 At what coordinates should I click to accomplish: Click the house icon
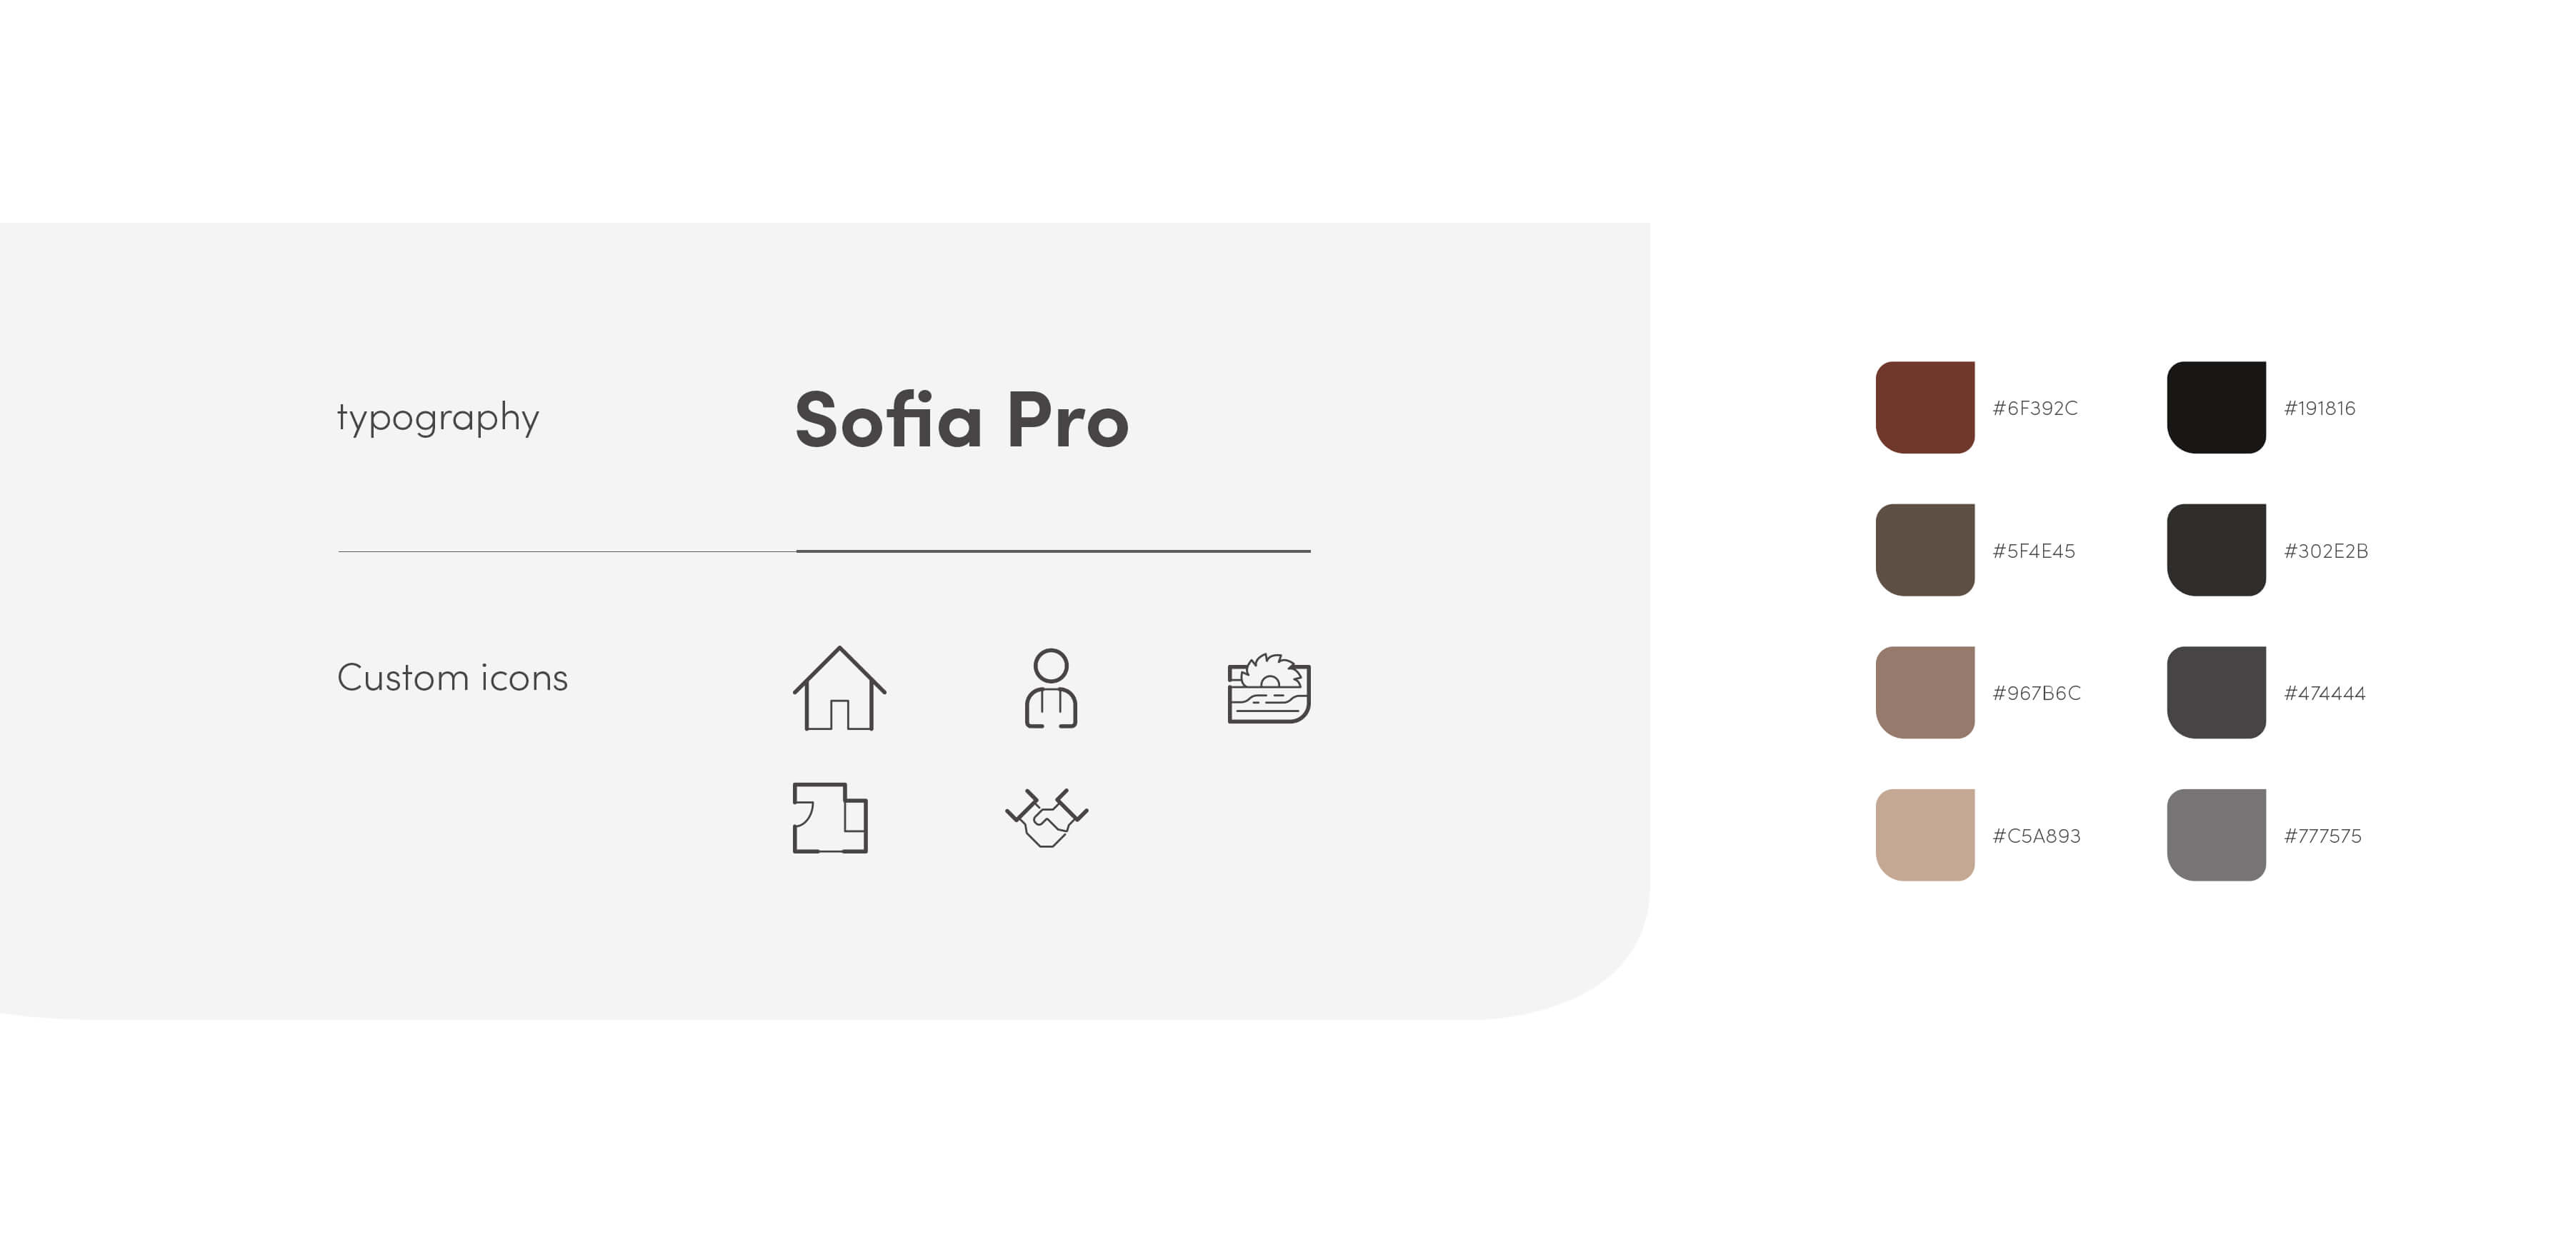point(839,689)
